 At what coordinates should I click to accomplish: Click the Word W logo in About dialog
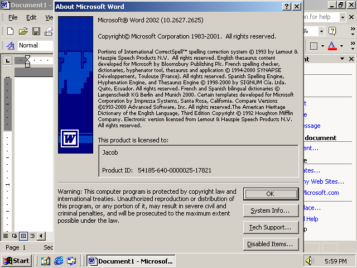(x=70, y=138)
